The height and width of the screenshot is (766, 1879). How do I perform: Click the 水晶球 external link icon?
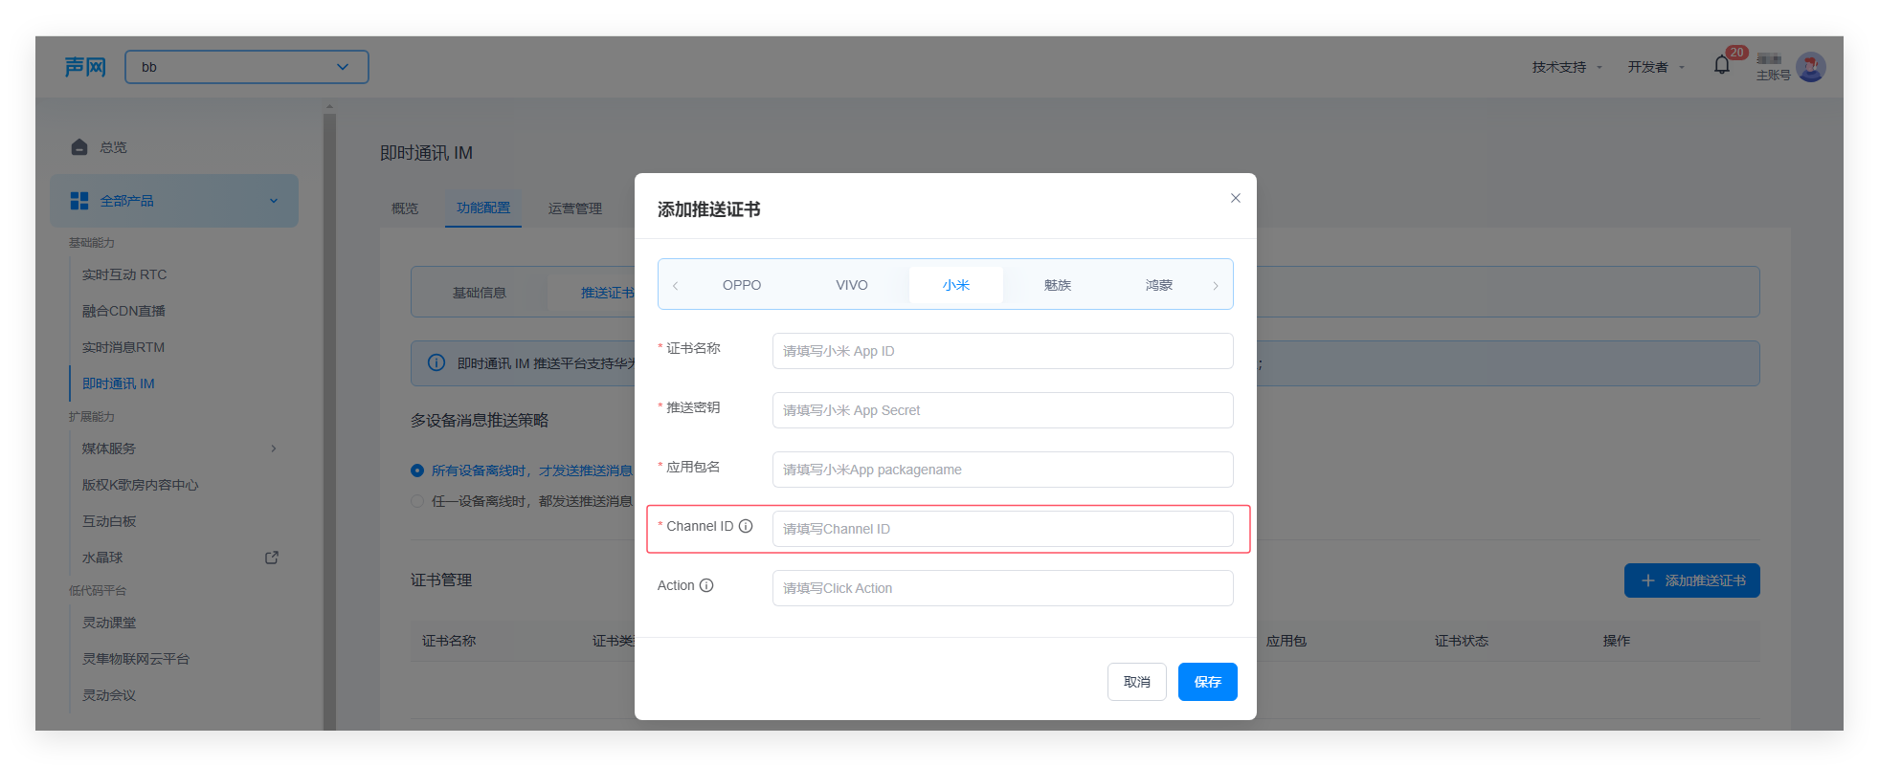click(x=272, y=558)
